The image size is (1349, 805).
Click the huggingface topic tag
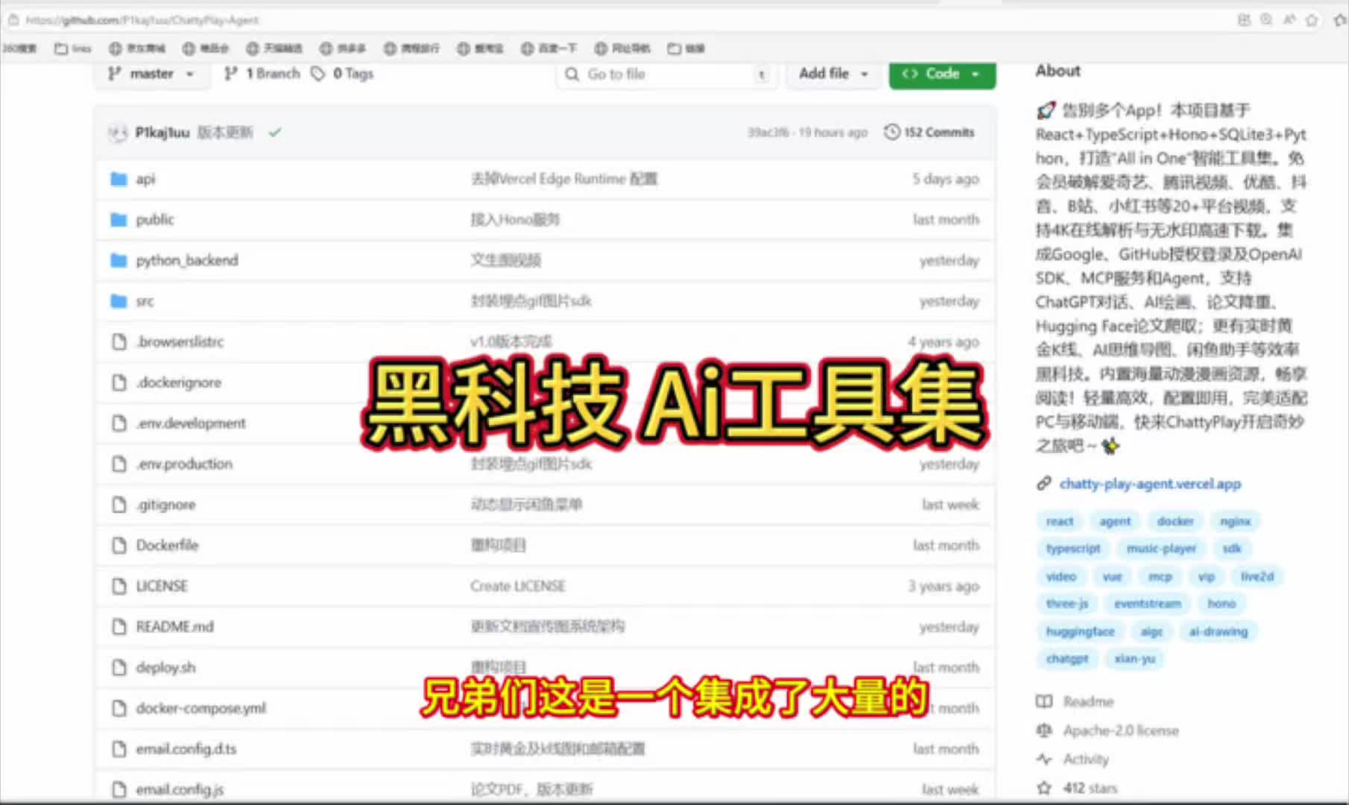tap(1080, 631)
